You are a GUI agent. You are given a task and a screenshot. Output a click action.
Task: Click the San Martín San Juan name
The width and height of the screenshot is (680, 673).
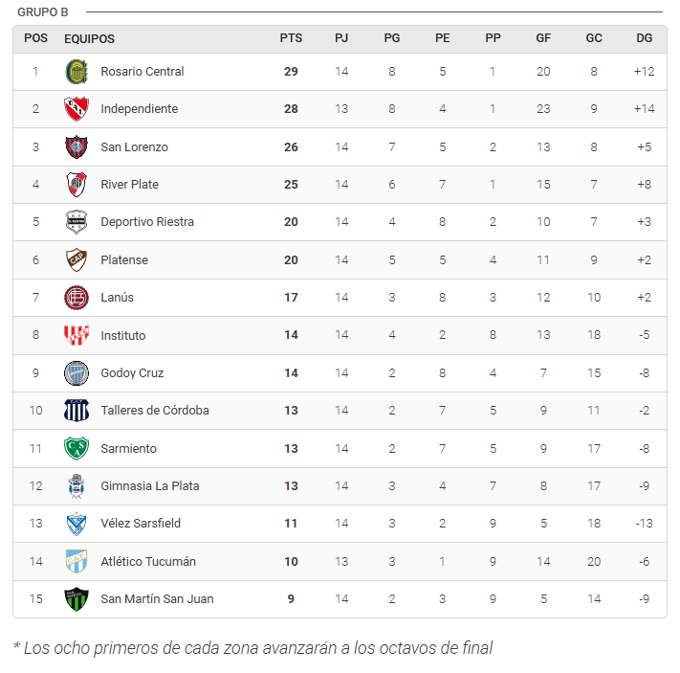157,599
